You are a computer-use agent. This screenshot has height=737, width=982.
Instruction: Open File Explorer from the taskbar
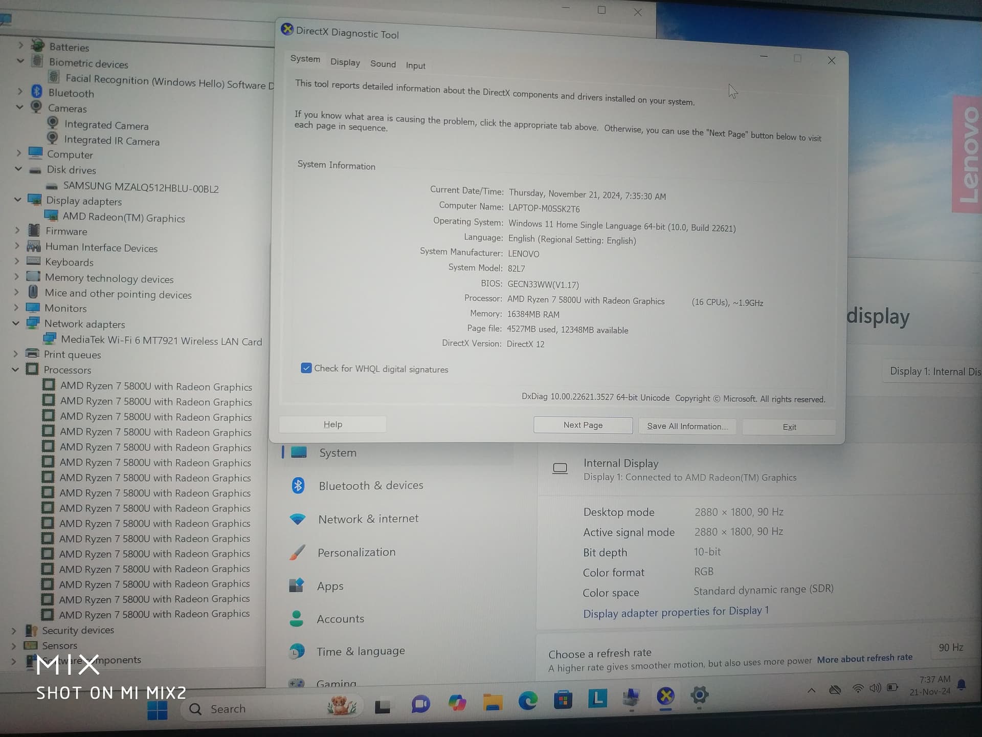[x=493, y=702]
